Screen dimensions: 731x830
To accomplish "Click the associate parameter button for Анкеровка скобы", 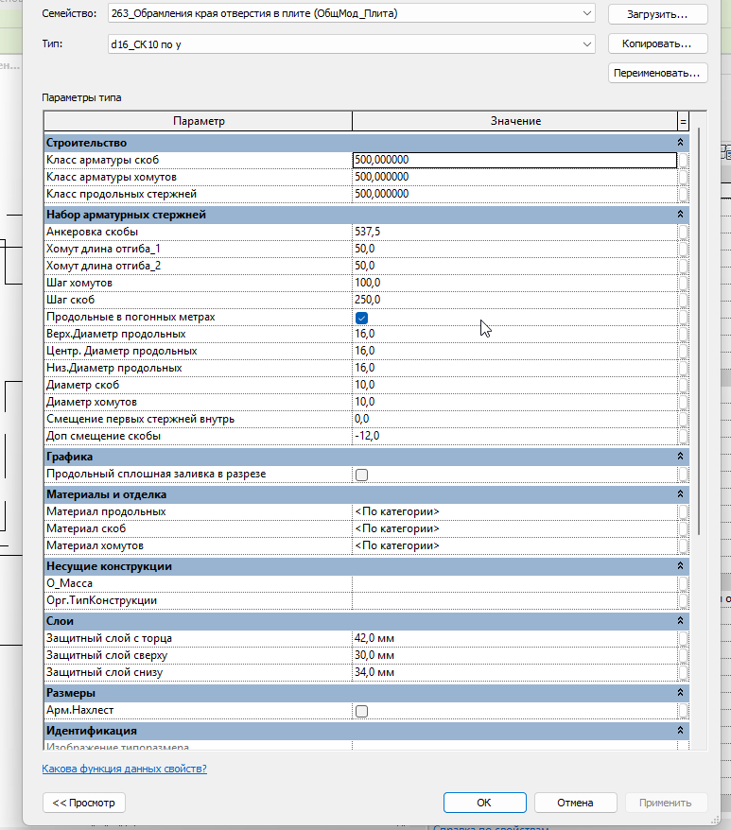I will (684, 232).
